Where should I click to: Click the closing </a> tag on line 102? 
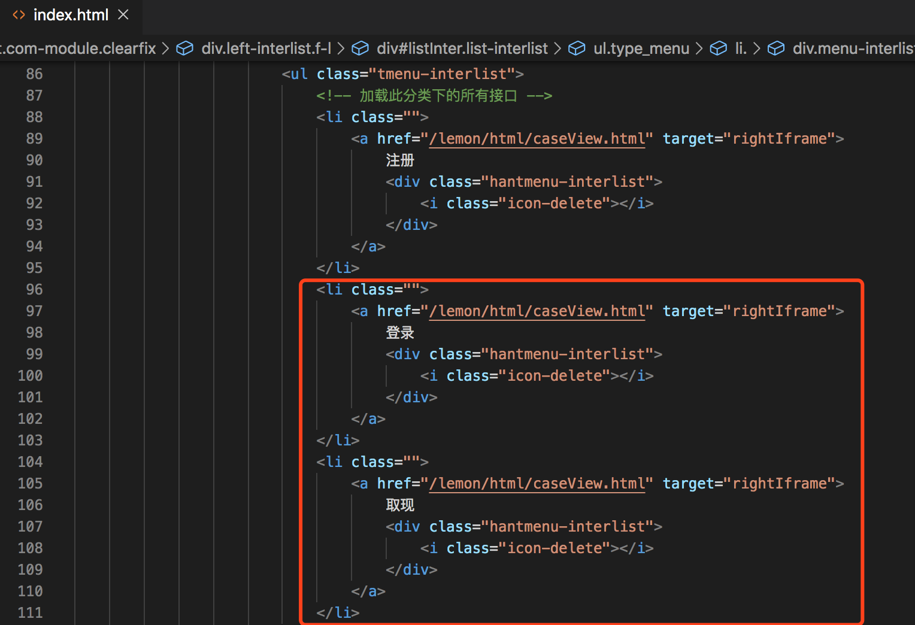click(x=368, y=419)
